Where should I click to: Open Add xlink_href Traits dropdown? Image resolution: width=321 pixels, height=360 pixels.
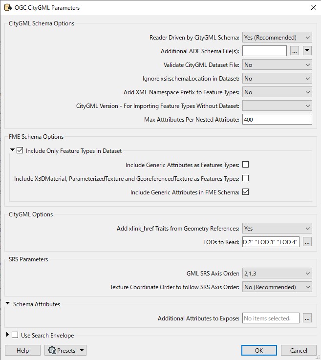pyautogui.click(x=277, y=229)
